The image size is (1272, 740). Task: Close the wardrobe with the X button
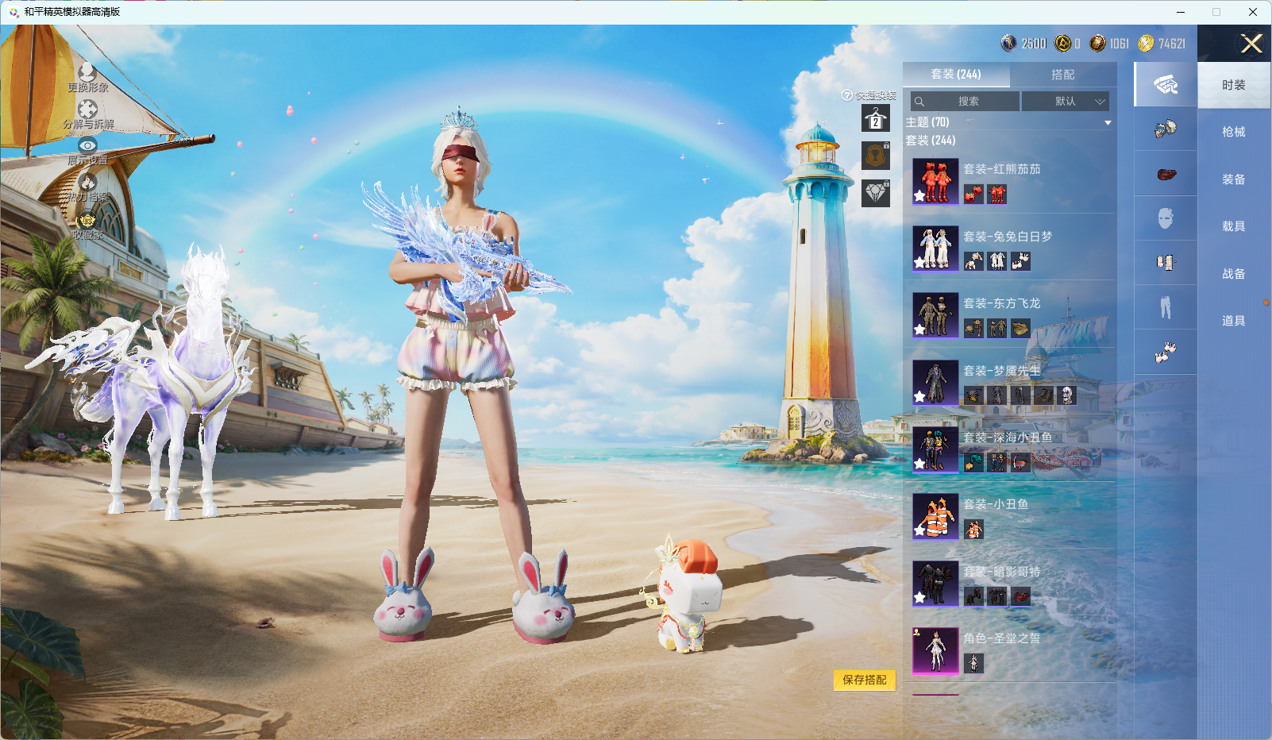coord(1252,44)
